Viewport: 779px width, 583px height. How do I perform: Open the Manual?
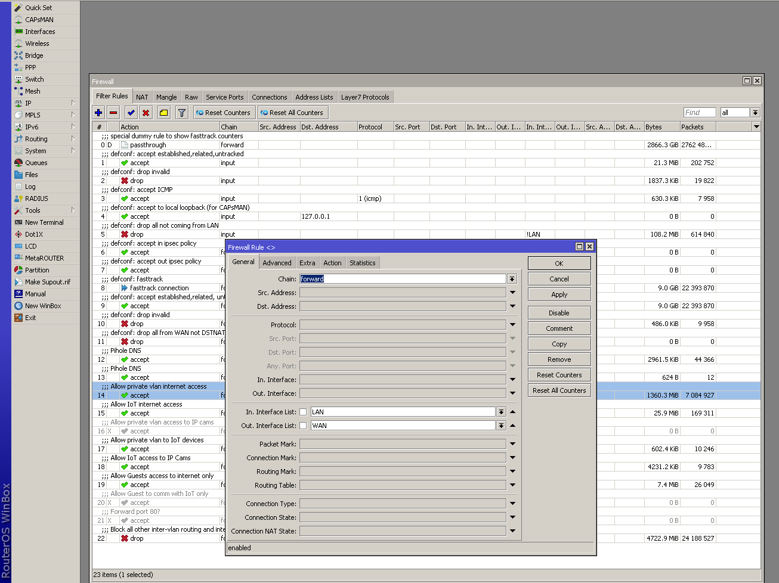click(35, 294)
